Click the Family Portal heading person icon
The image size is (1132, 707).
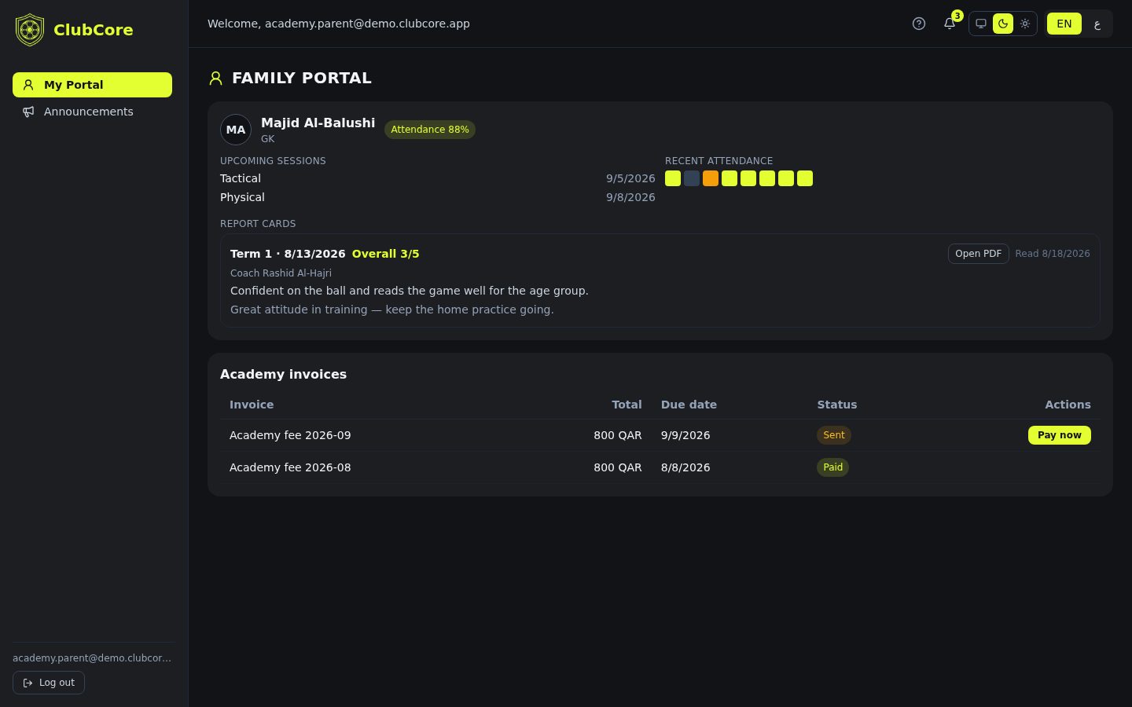pos(216,78)
